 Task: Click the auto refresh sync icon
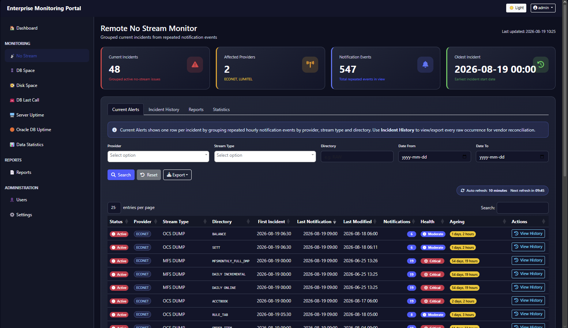pos(463,191)
